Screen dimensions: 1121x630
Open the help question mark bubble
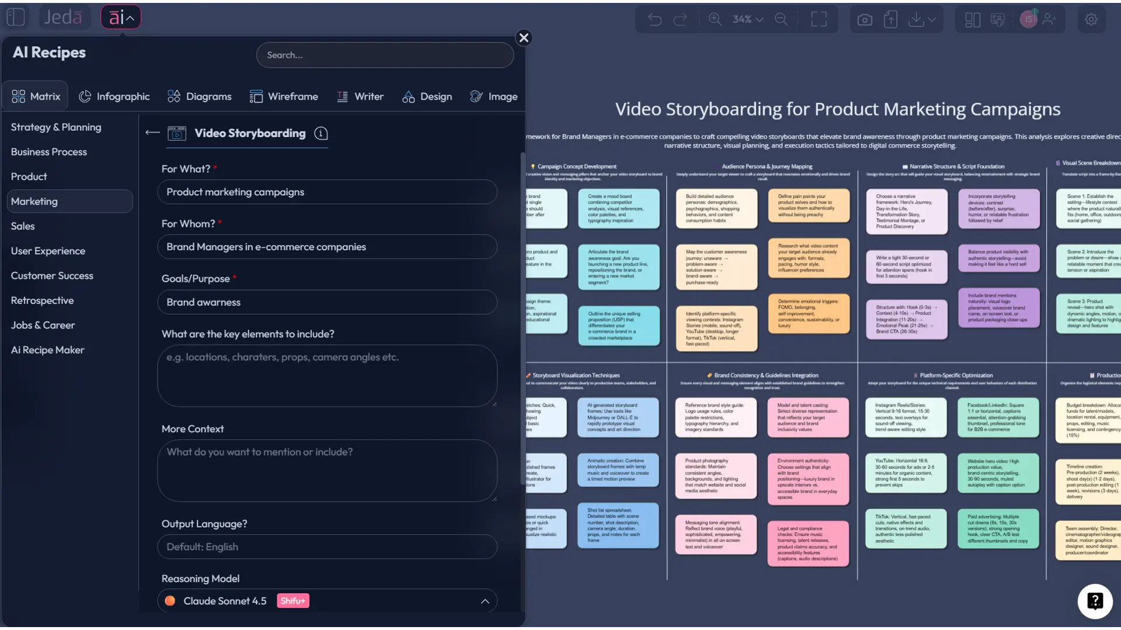[1095, 601]
